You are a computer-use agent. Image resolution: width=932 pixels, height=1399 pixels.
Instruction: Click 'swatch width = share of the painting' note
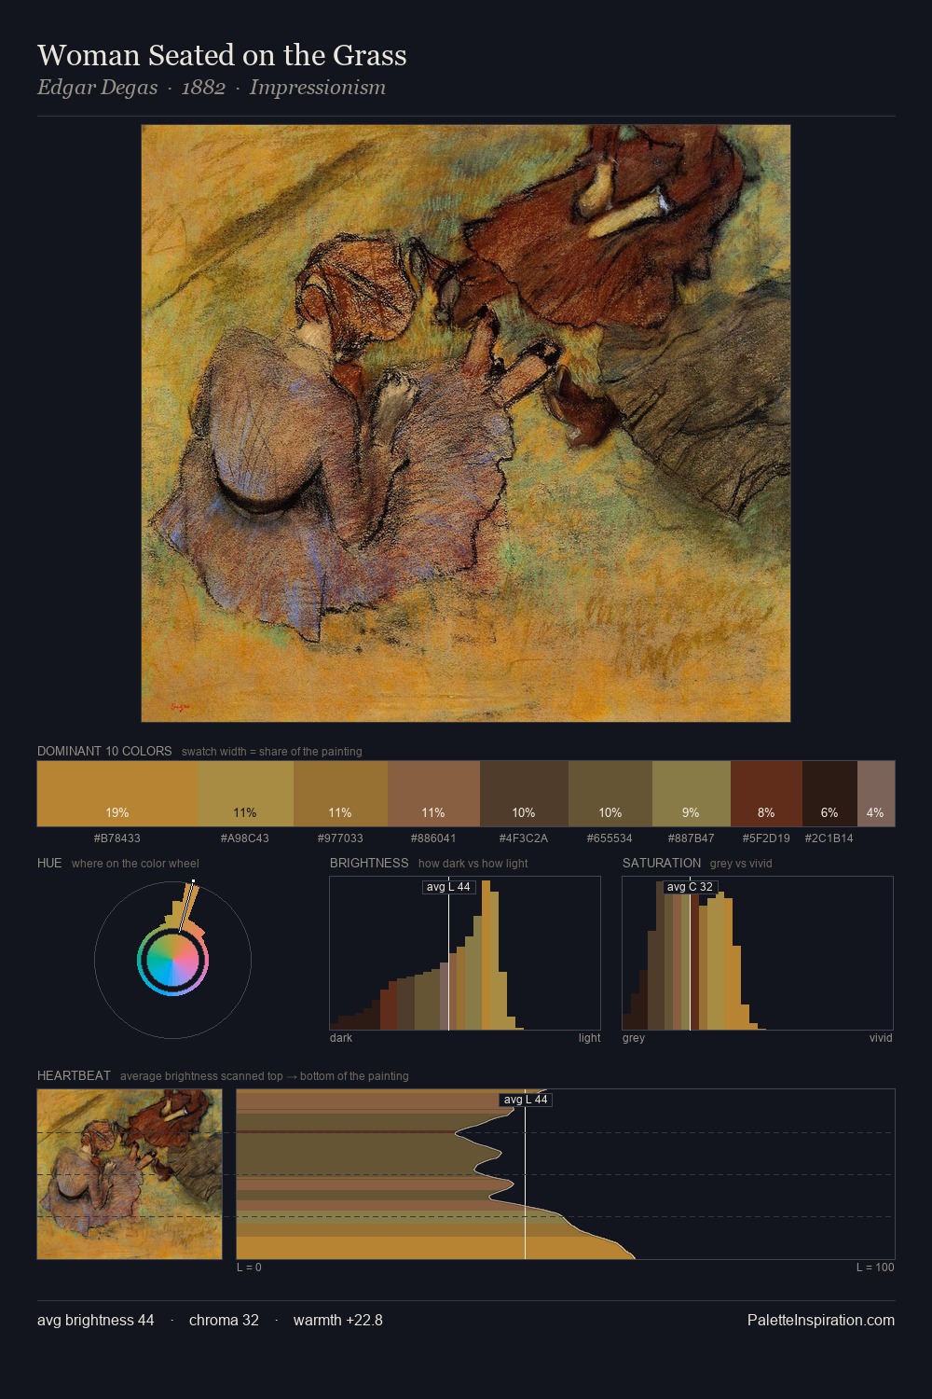(x=272, y=752)
